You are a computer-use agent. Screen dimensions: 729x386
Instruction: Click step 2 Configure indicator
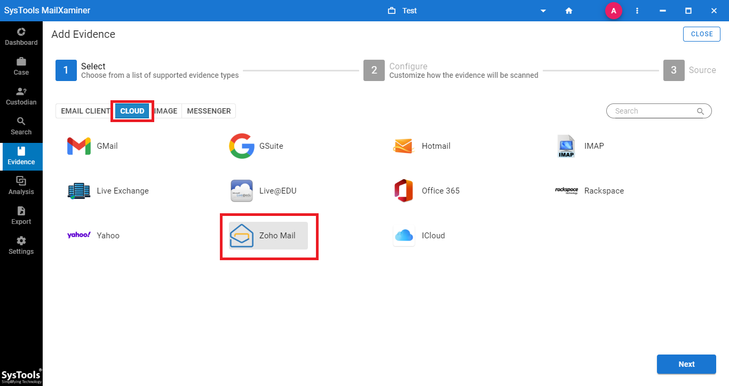click(374, 70)
